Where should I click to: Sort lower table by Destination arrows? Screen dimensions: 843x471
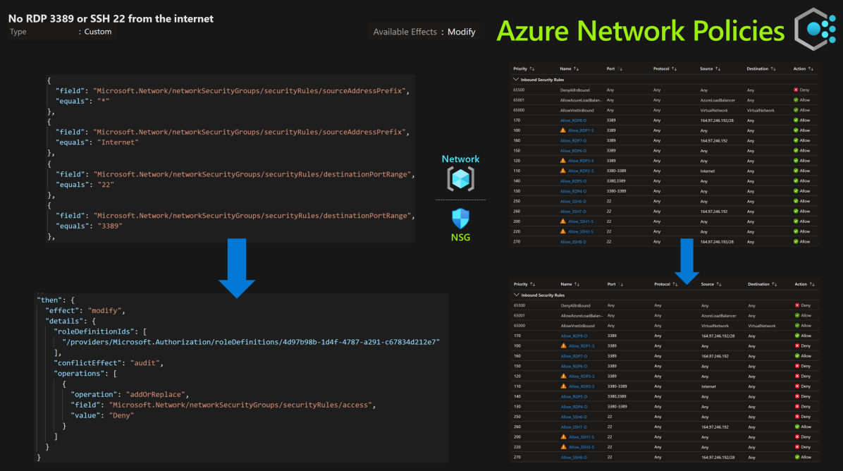(x=774, y=284)
